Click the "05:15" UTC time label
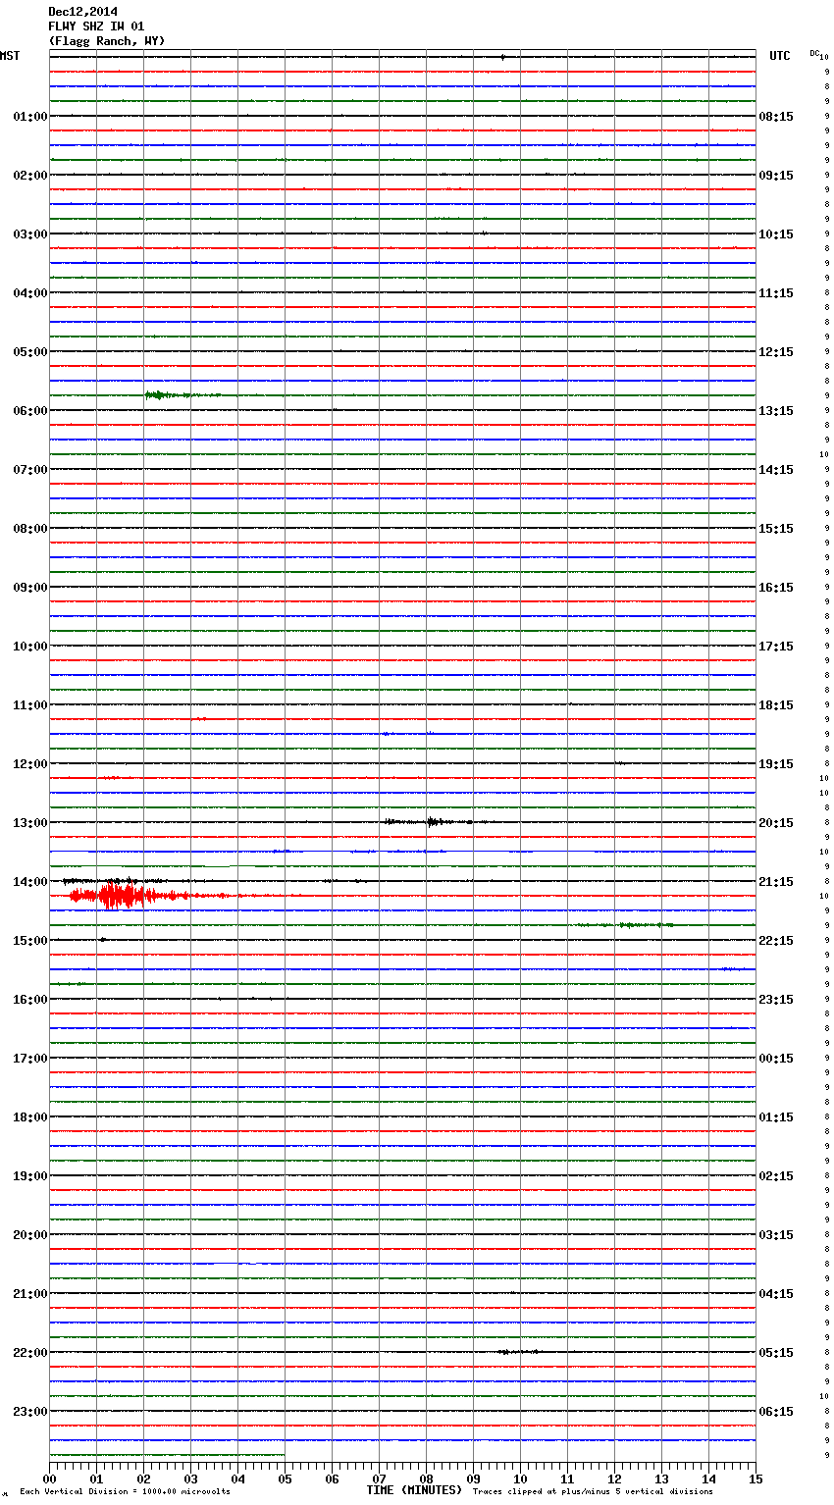The image size is (834, 1505). click(776, 1353)
